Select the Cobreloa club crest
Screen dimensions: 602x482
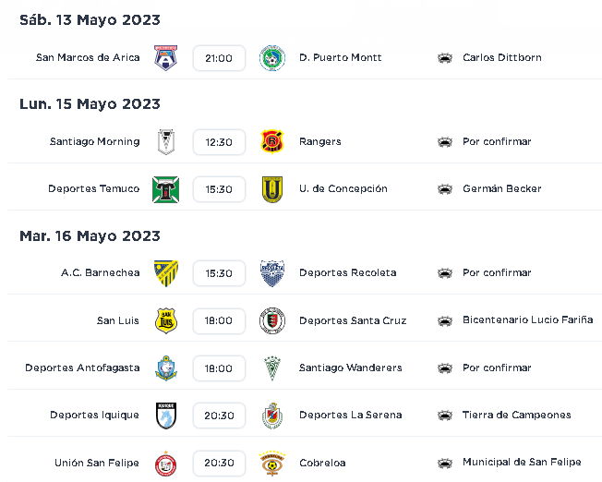(x=272, y=464)
